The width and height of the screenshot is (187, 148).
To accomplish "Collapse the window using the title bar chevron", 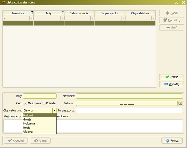I will 177,3.
